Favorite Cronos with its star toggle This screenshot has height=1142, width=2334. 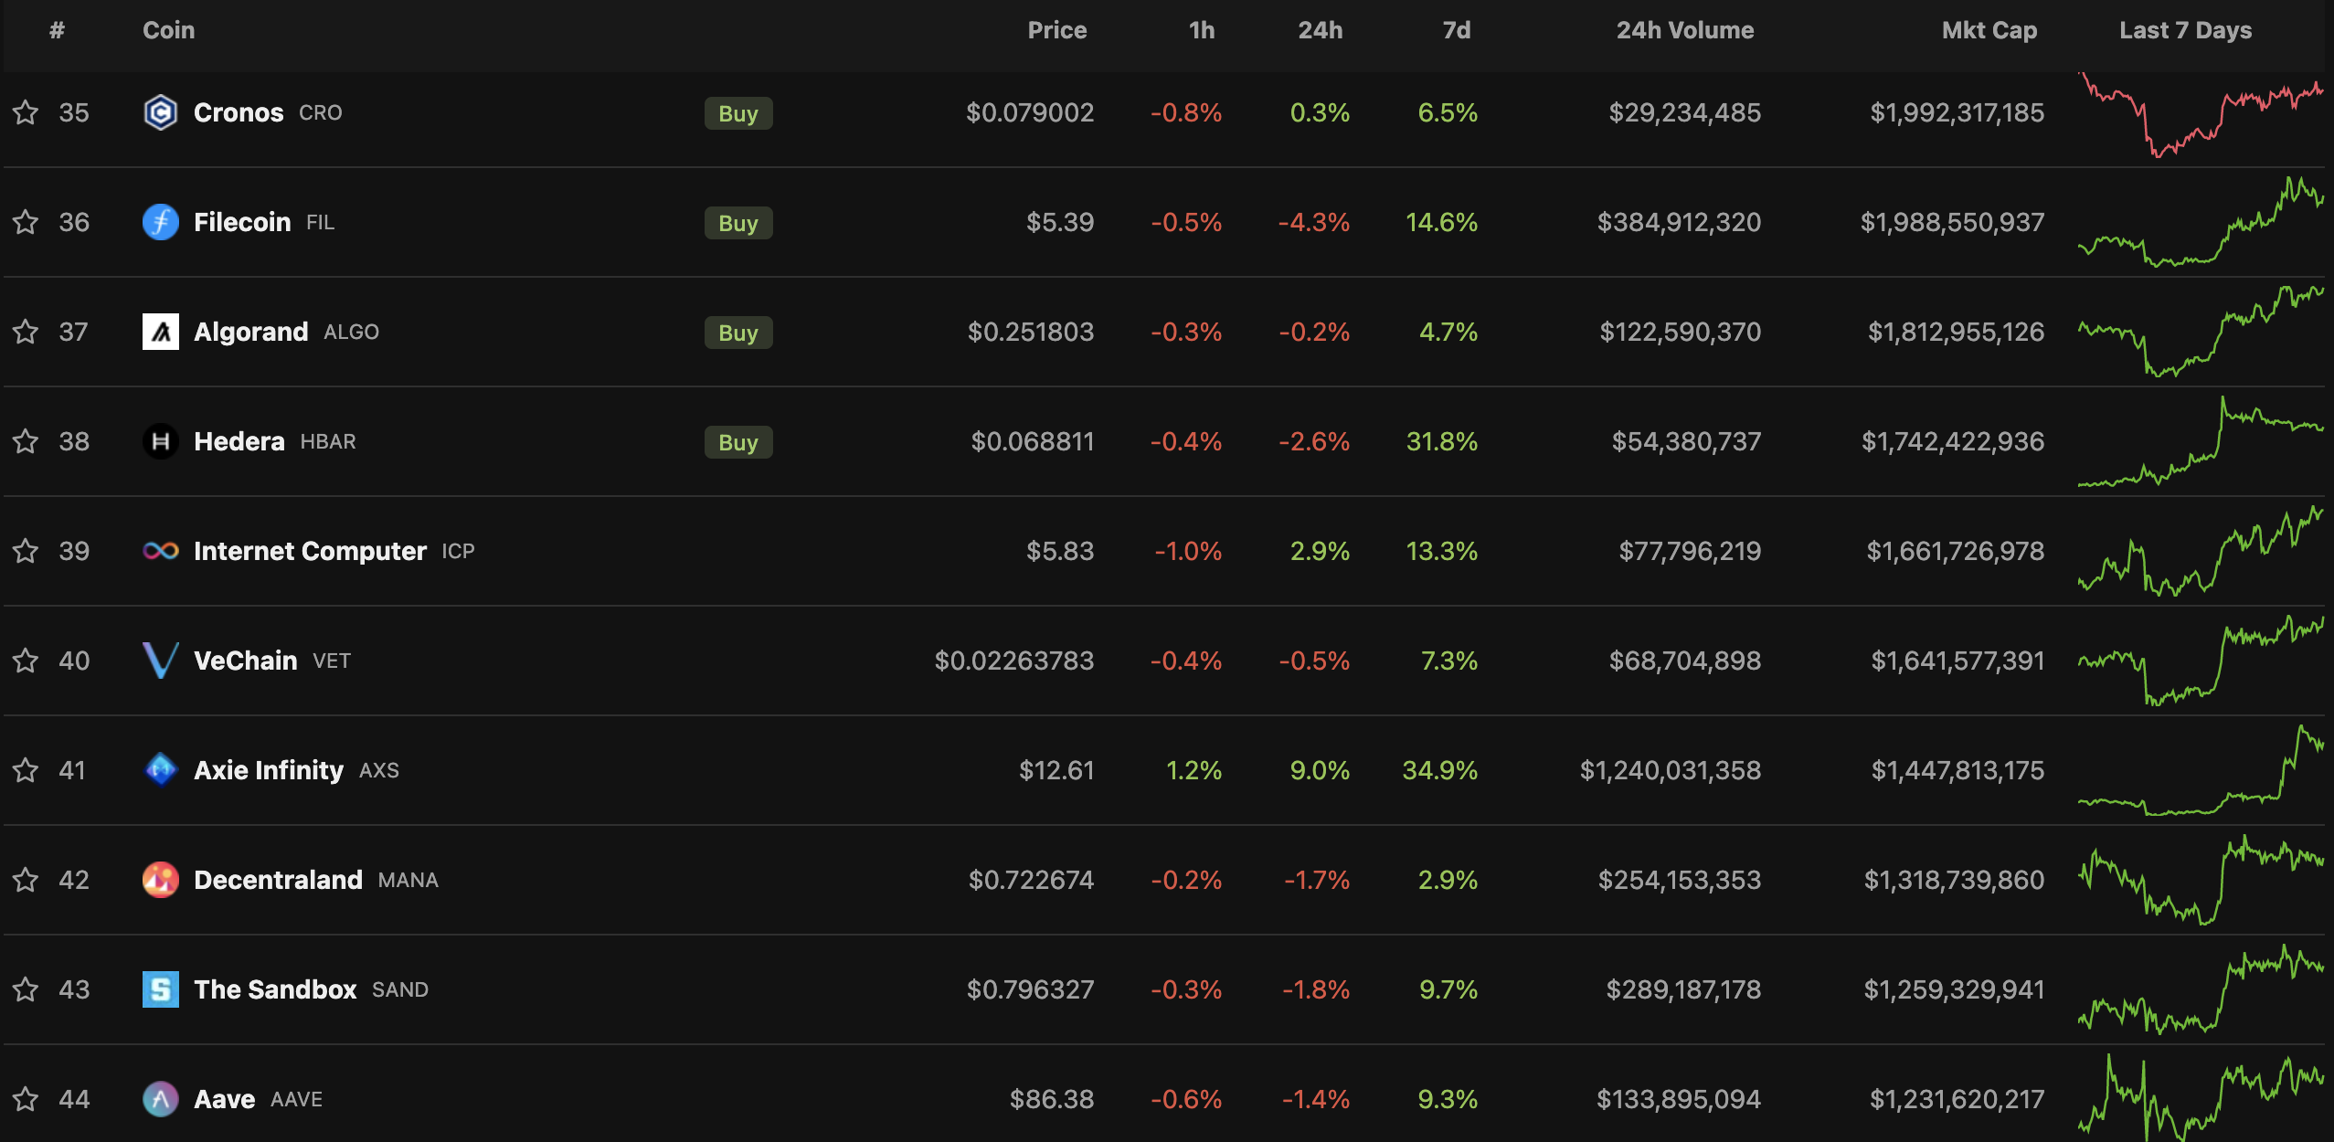click(x=26, y=112)
